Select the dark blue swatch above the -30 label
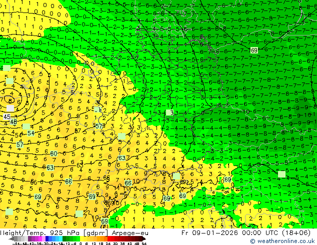Screen dimensions: 317x245 click(x=47, y=239)
